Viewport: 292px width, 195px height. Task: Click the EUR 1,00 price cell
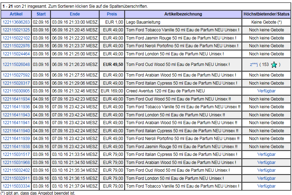(112, 22)
